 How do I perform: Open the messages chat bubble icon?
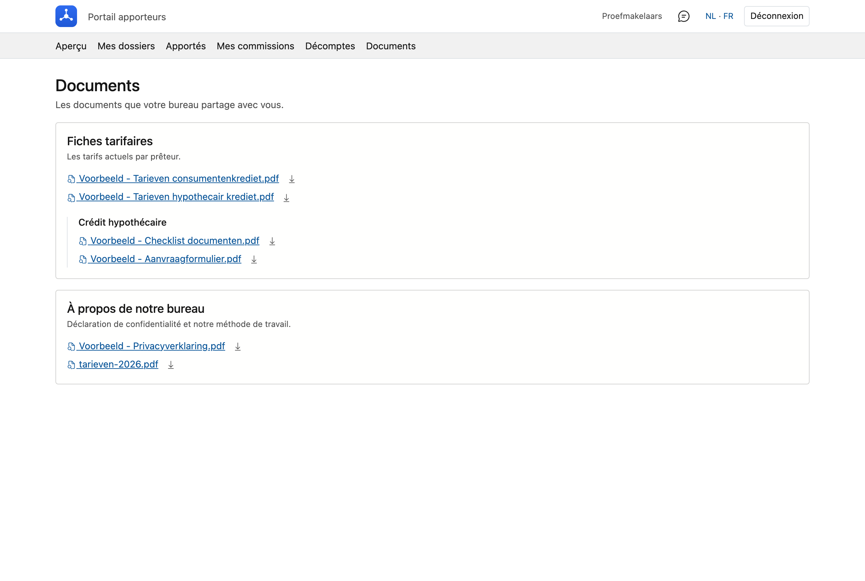coord(684,16)
